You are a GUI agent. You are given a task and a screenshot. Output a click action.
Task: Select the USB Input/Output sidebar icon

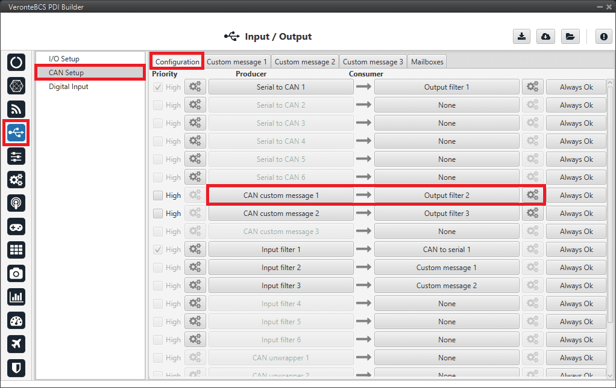pos(16,133)
